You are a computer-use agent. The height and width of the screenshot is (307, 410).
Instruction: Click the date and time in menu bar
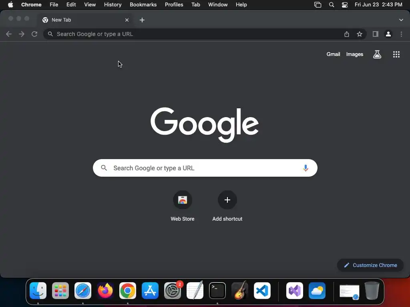378,4
